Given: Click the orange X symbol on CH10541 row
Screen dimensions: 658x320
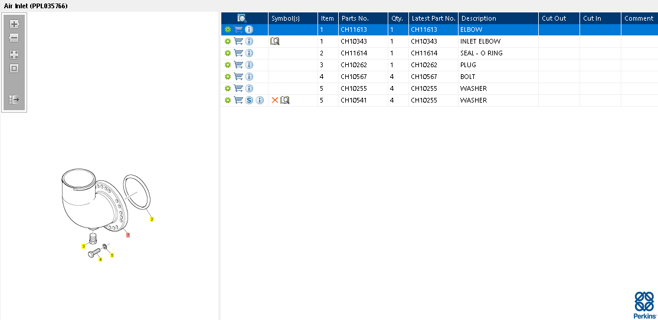Looking at the screenshot, I should [274, 100].
